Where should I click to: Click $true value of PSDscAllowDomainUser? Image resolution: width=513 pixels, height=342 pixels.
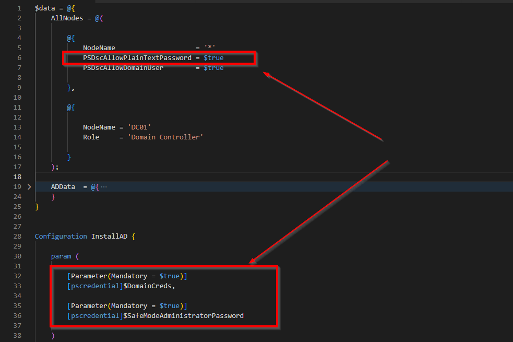(213, 68)
